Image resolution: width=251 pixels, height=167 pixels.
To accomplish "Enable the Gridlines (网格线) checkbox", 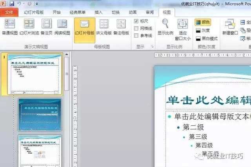I will [x=136, y=29].
